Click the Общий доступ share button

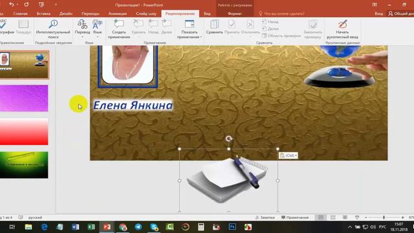point(401,14)
